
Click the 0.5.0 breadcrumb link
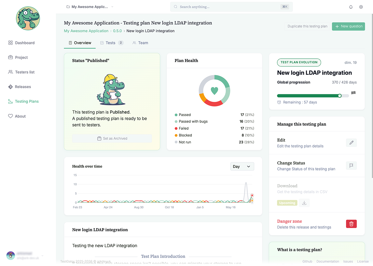[117, 31]
